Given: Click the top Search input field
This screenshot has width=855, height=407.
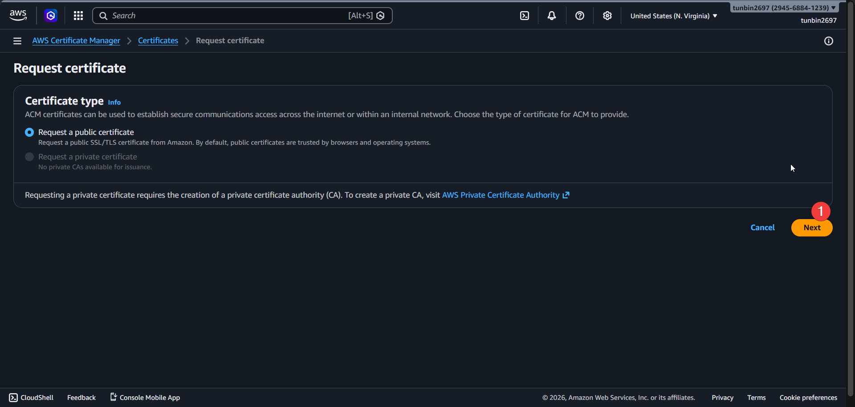Looking at the screenshot, I should (227, 16).
